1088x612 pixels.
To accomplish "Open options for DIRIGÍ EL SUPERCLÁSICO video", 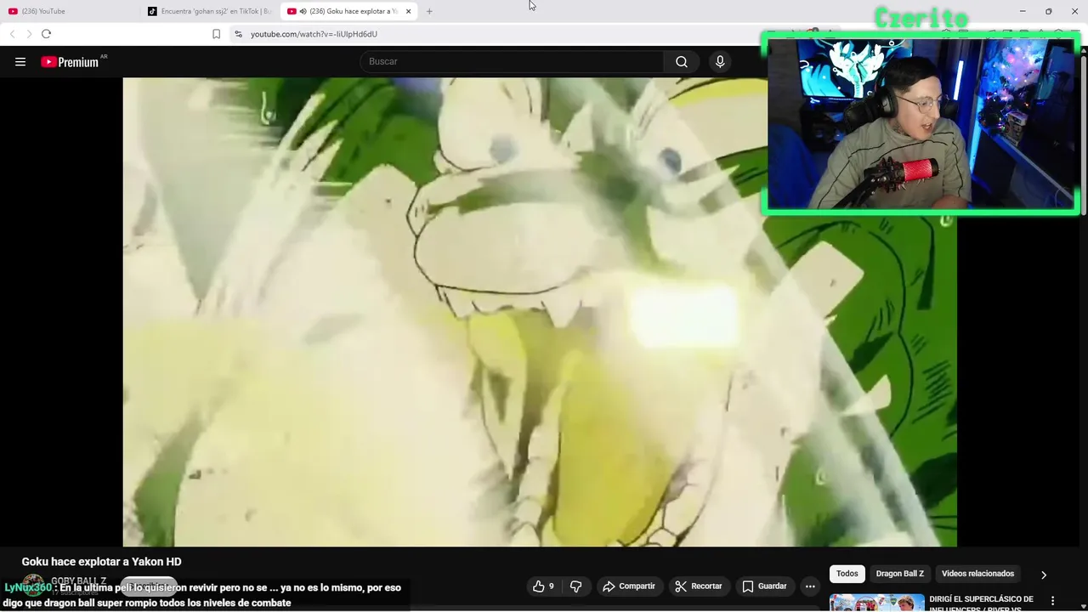I will click(1053, 601).
